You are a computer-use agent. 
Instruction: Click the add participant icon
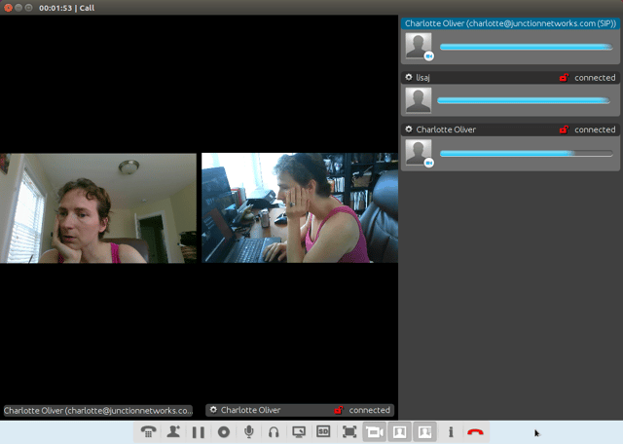[x=173, y=431]
